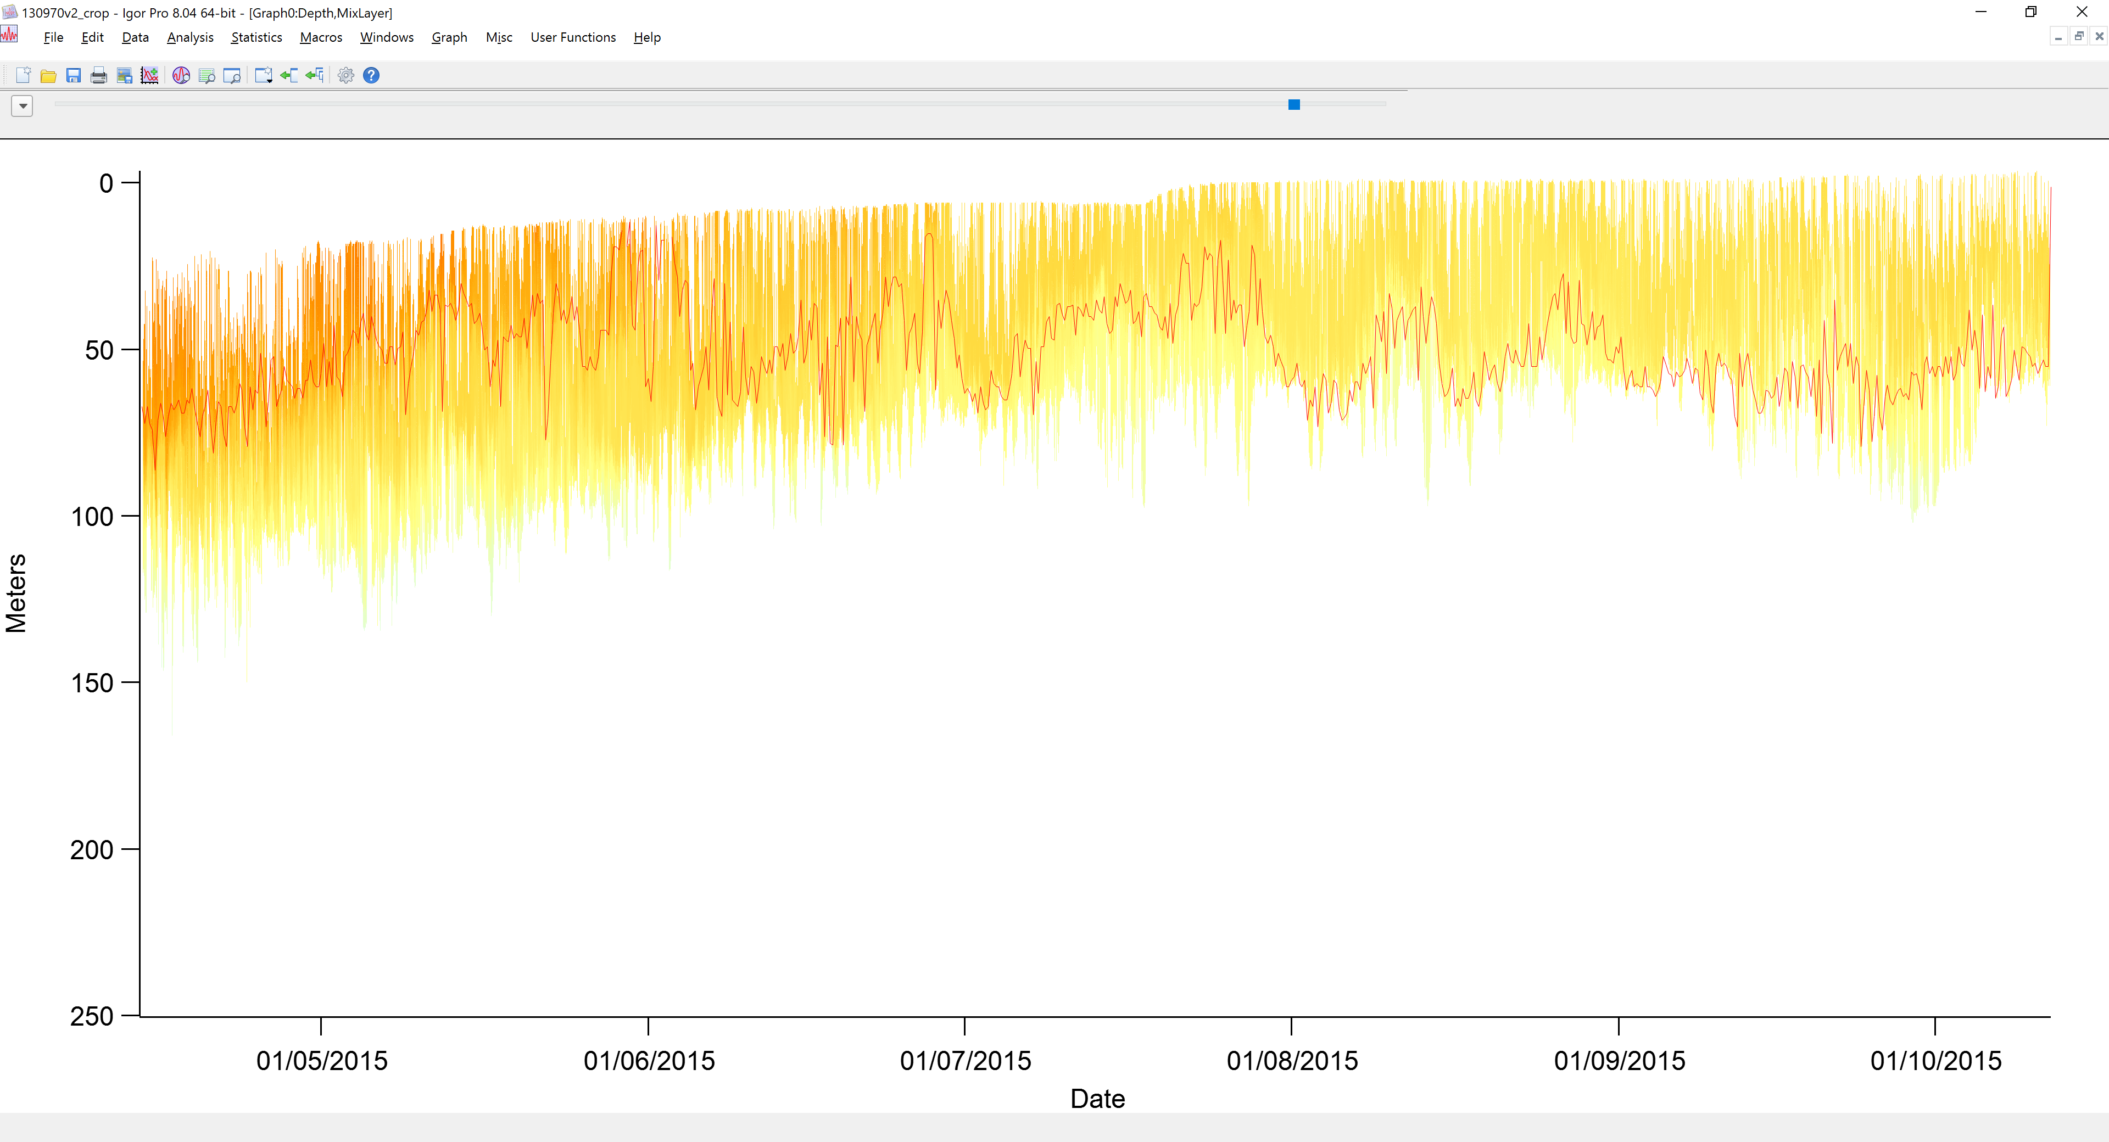The image size is (2109, 1142).
Task: Open an experiment with the folder icon
Action: pyautogui.click(x=48, y=75)
